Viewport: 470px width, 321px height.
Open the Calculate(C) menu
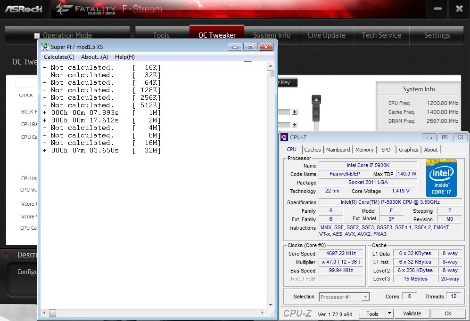click(59, 57)
